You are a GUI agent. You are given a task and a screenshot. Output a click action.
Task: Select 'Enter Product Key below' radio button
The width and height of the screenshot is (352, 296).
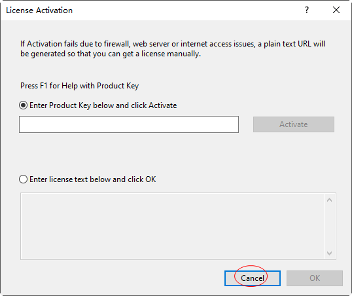pyautogui.click(x=23, y=105)
